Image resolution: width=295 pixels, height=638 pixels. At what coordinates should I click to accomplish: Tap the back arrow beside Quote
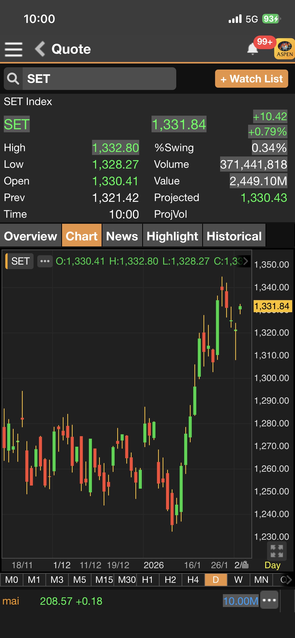point(40,49)
